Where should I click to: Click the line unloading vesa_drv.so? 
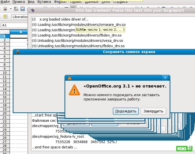pyautogui.click(x=77, y=41)
